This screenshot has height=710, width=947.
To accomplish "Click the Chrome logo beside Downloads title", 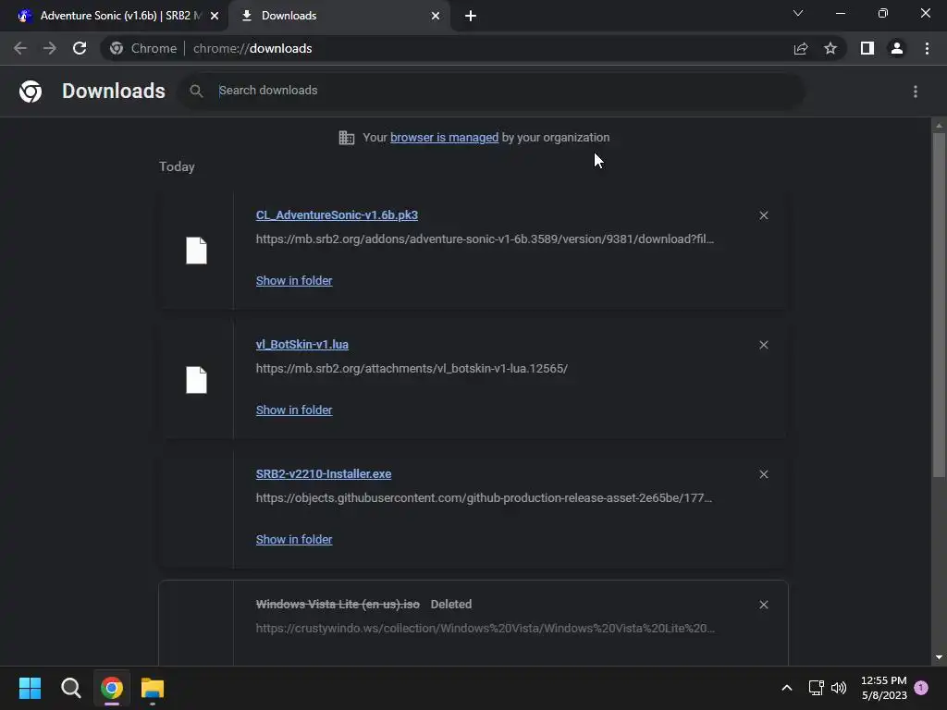I will [31, 92].
